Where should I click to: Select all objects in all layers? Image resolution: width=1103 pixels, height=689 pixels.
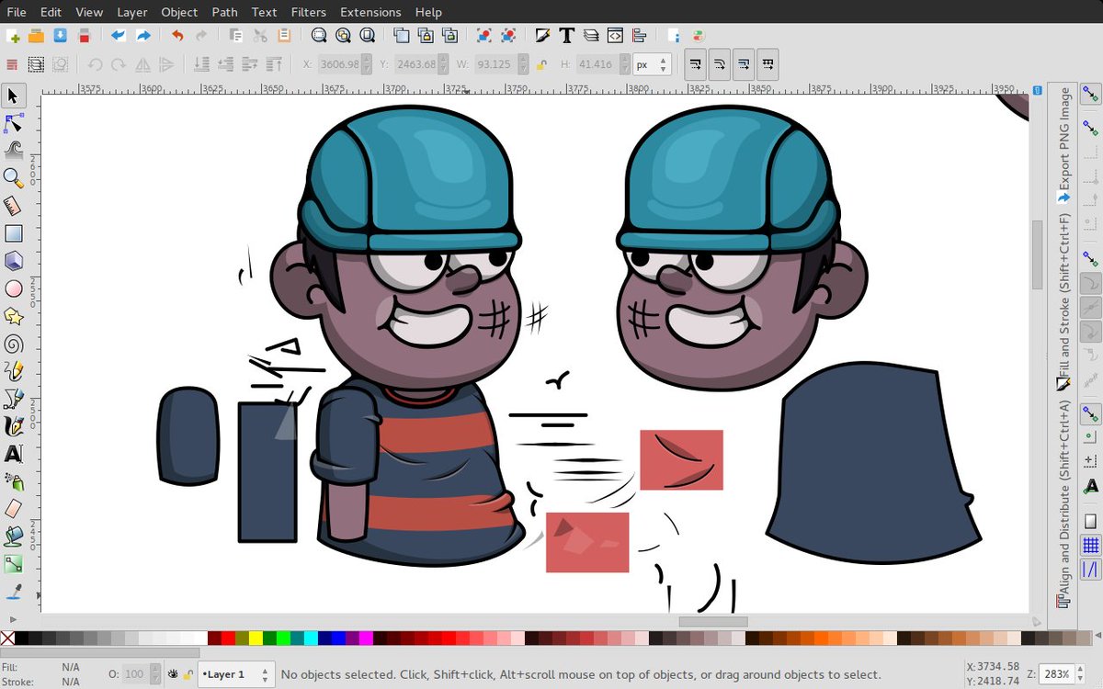pyautogui.click(x=36, y=64)
